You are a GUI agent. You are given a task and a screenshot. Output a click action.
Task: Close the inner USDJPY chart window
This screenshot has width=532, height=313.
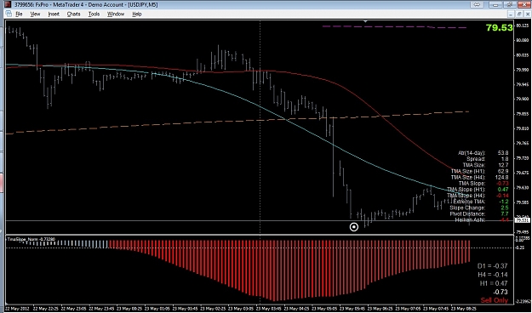click(527, 14)
